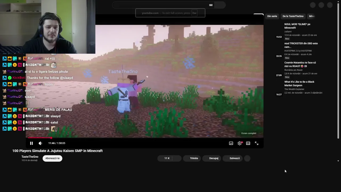The width and height of the screenshot is (341, 192).
Task: Switch to theater mode icon
Action: 248,143
